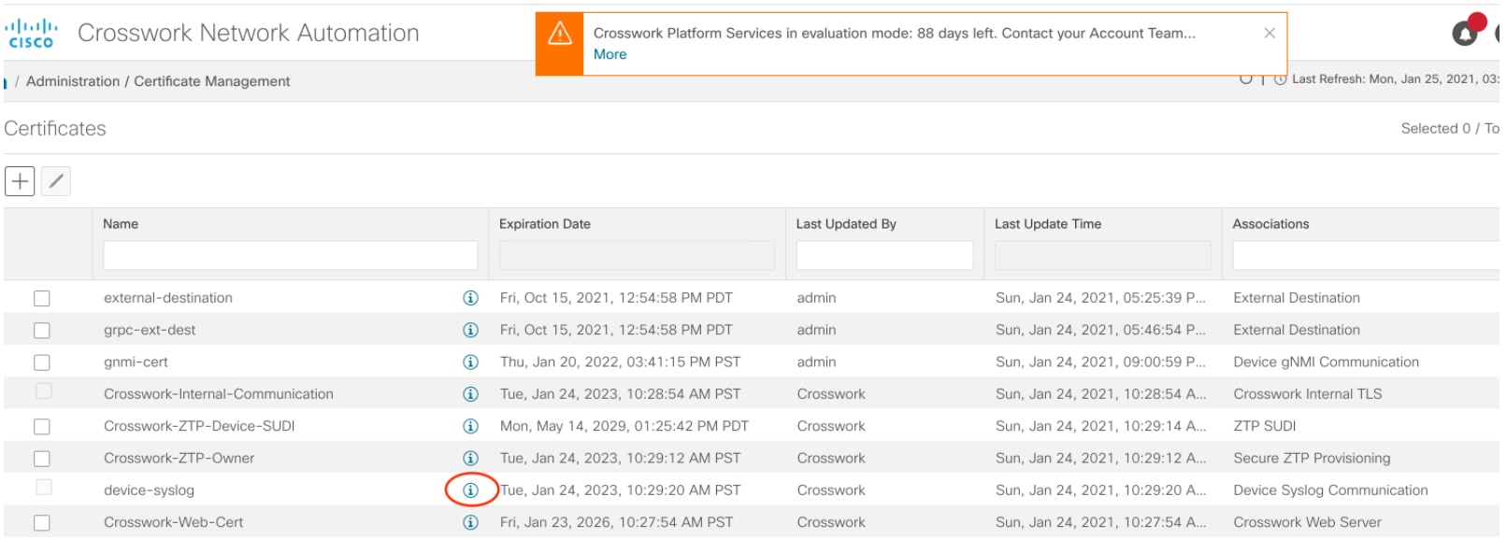Select the external-destination checkbox

[x=42, y=298]
